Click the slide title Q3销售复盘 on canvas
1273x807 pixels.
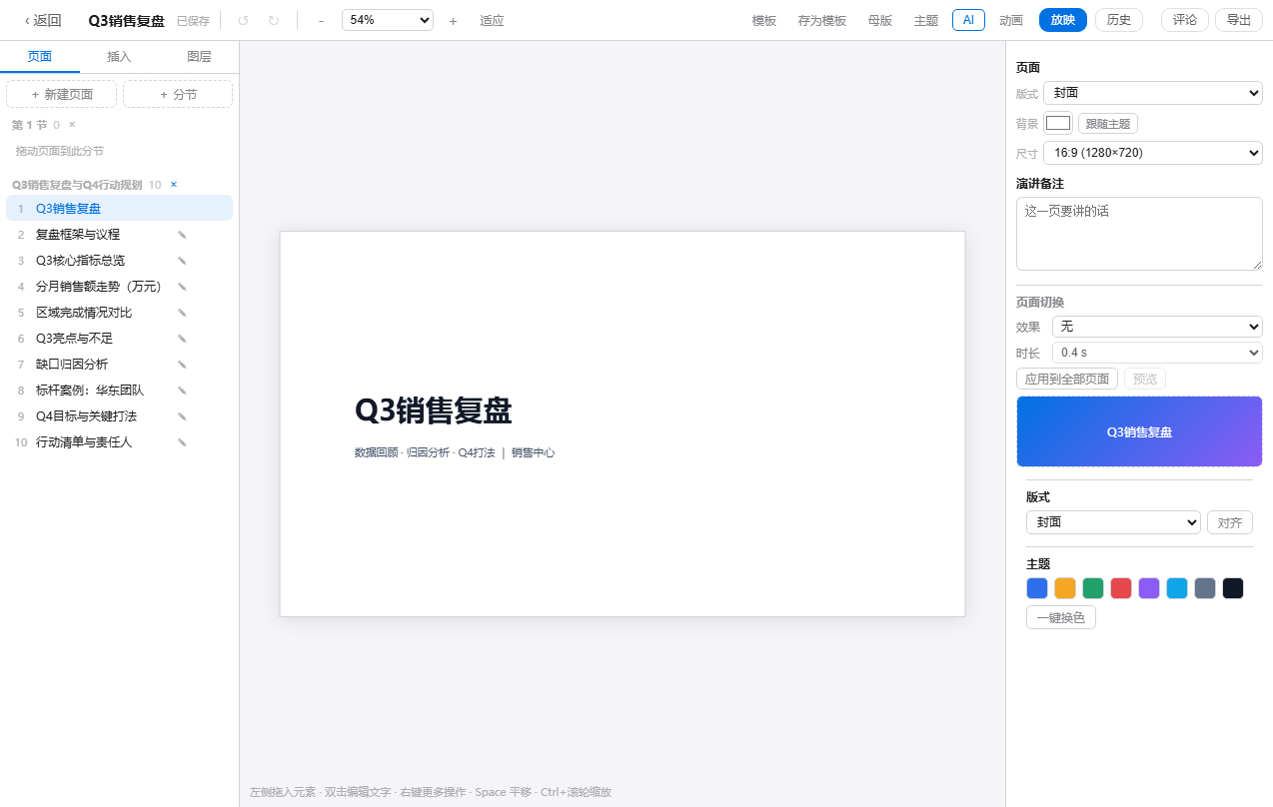click(434, 410)
